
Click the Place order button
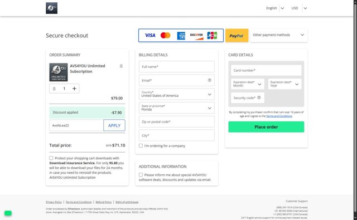(266, 127)
